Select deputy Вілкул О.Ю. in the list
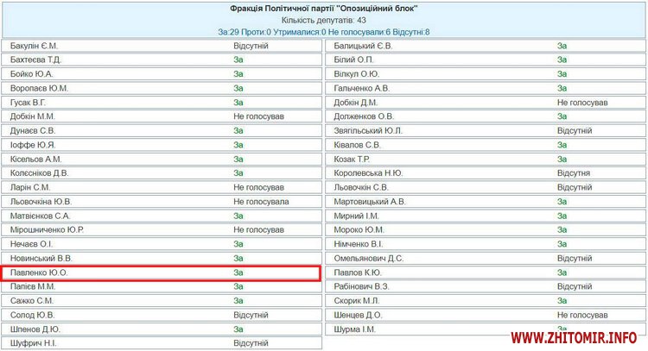 tap(355, 74)
